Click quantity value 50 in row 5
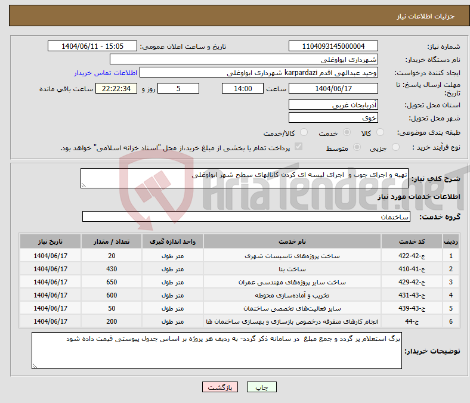Viewport: 470px width, 403px height. click(x=112, y=308)
